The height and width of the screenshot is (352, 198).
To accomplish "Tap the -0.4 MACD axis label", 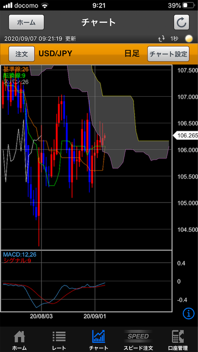I will [182, 300].
